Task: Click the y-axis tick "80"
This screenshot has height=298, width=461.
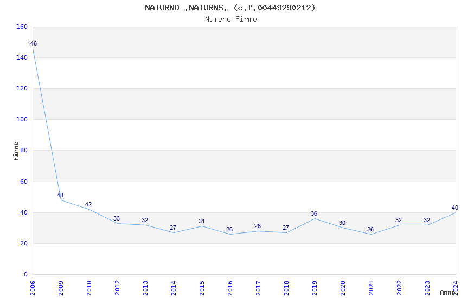Action: [x=24, y=150]
